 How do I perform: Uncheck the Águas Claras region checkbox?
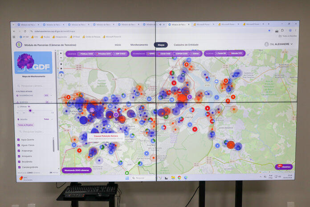pos(19,145)
